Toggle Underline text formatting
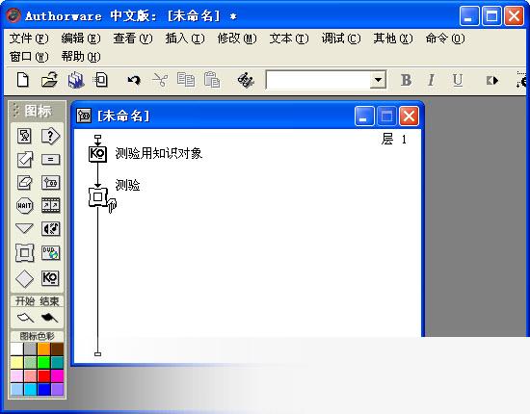 coord(458,80)
